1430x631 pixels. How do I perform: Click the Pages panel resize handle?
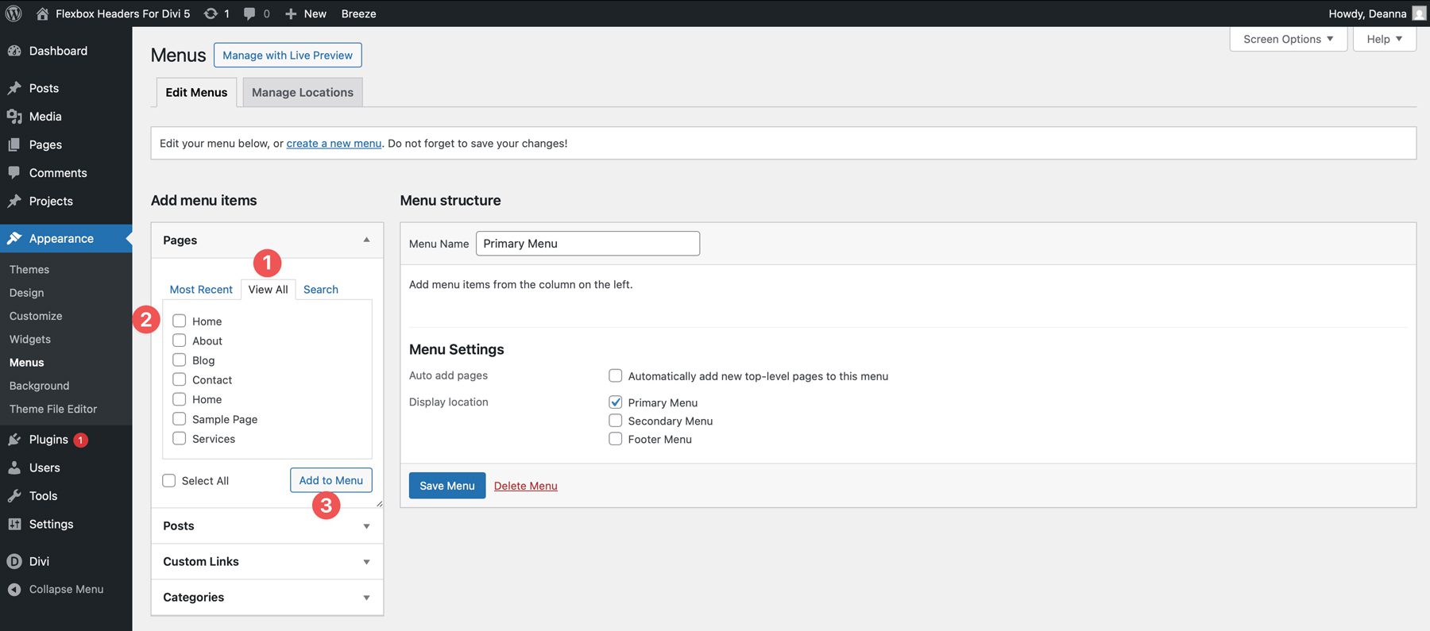pyautogui.click(x=379, y=503)
